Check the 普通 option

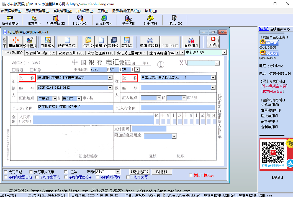click(x=14, y=70)
